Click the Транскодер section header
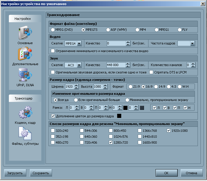 [x=25, y=98]
